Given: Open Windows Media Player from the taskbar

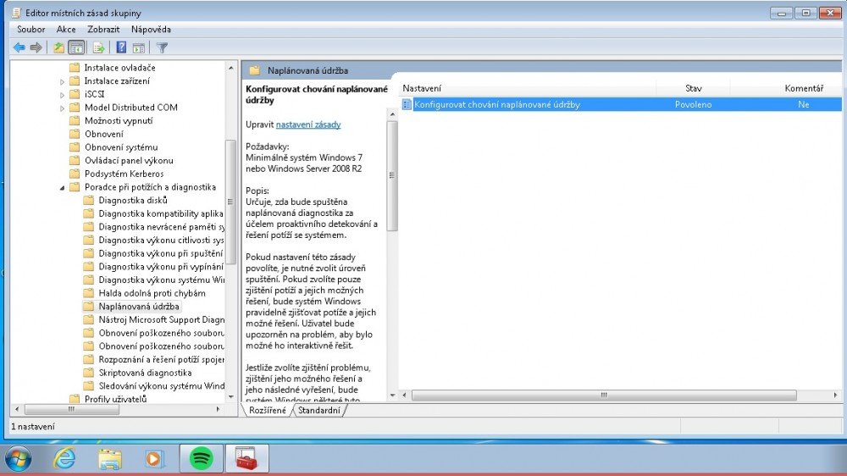Looking at the screenshot, I should click(x=154, y=458).
